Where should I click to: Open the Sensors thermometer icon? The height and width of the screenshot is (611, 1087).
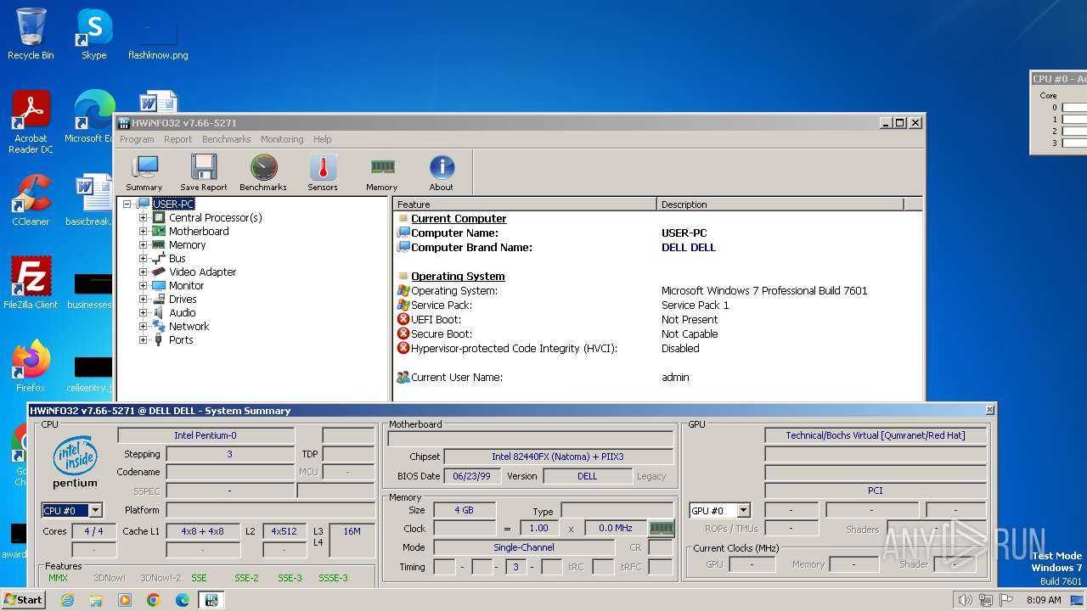point(323,173)
